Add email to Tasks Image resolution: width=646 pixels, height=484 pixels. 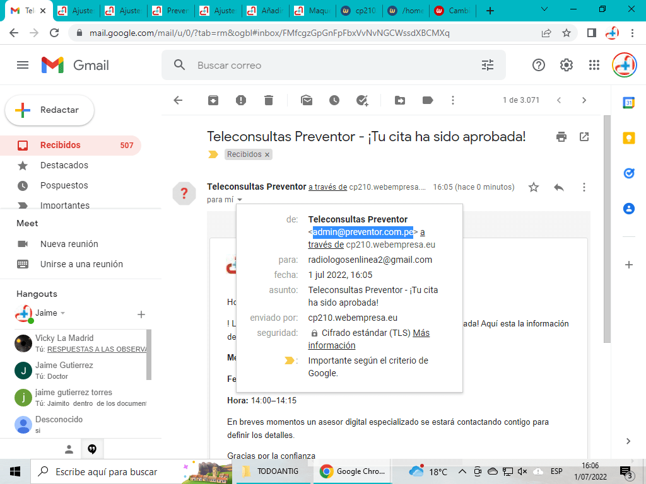[x=362, y=100]
